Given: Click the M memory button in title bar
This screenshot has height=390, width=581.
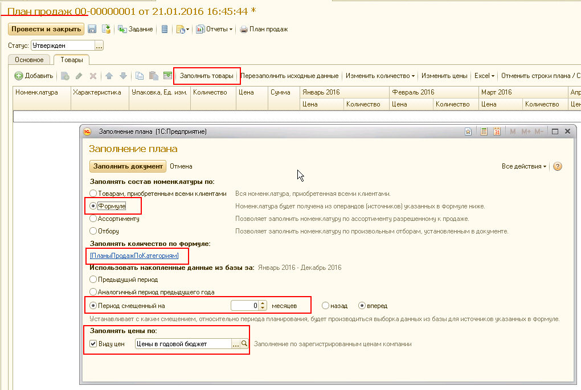Looking at the screenshot, I should point(513,132).
